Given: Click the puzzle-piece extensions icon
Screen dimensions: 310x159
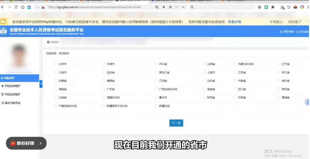Looking at the screenshot, I should [273, 7].
